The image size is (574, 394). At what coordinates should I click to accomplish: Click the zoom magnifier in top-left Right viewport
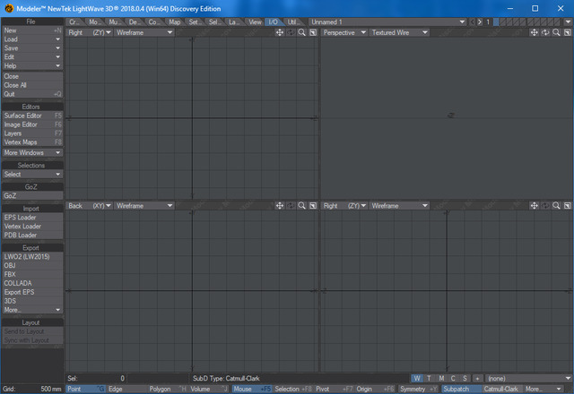pyautogui.click(x=302, y=32)
